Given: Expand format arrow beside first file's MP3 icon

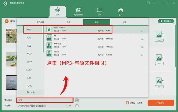Looking at the screenshot, I should click(x=163, y=34).
